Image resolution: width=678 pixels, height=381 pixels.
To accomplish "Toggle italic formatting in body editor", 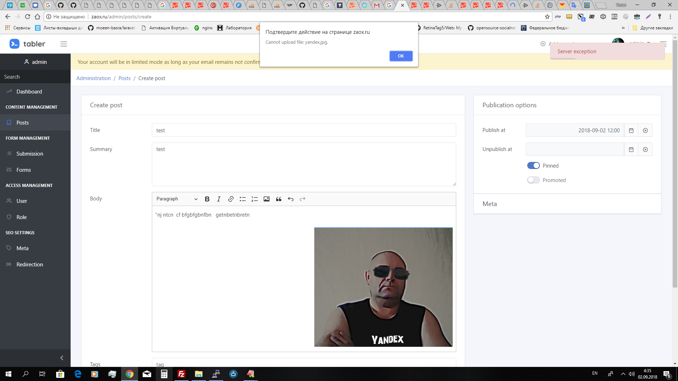I will tap(219, 199).
